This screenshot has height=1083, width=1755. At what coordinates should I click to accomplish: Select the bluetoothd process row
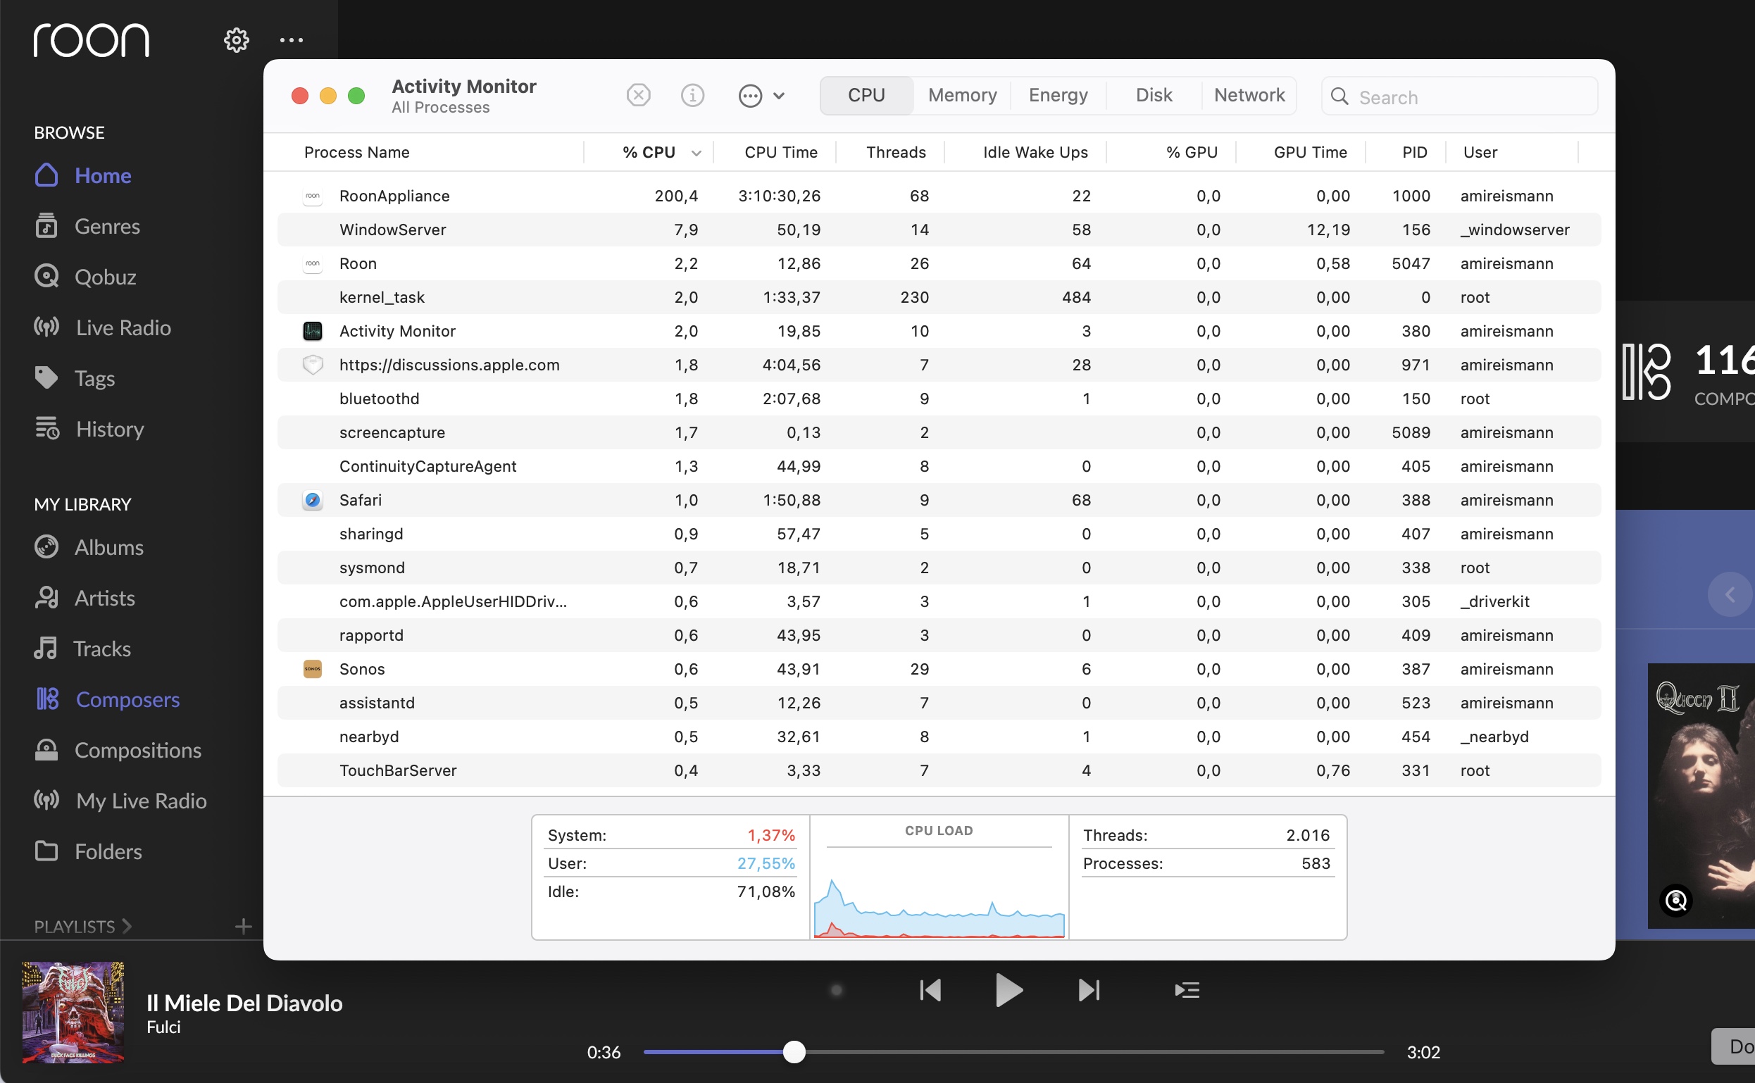tap(938, 399)
